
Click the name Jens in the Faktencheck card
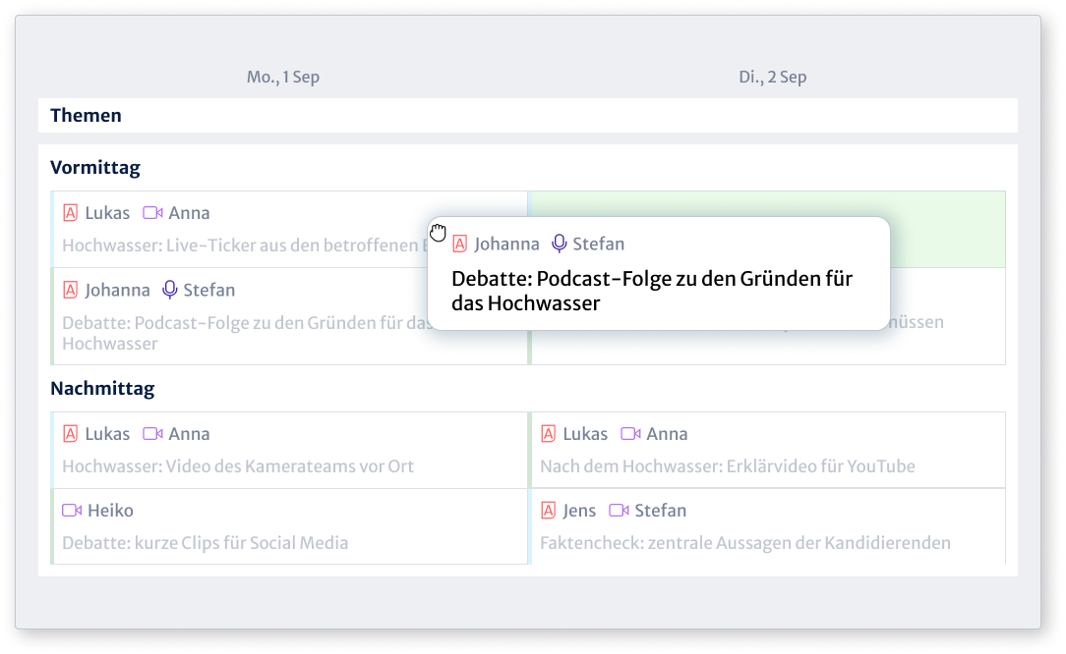click(x=579, y=510)
